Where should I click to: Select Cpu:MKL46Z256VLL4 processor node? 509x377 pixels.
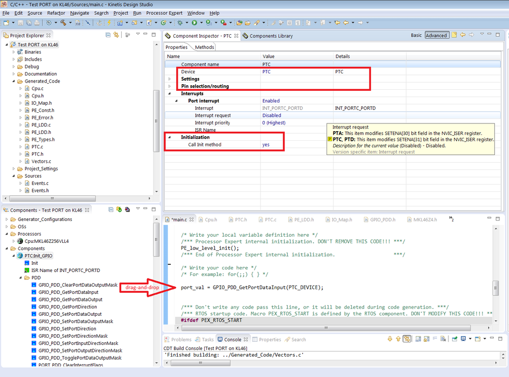46,241
